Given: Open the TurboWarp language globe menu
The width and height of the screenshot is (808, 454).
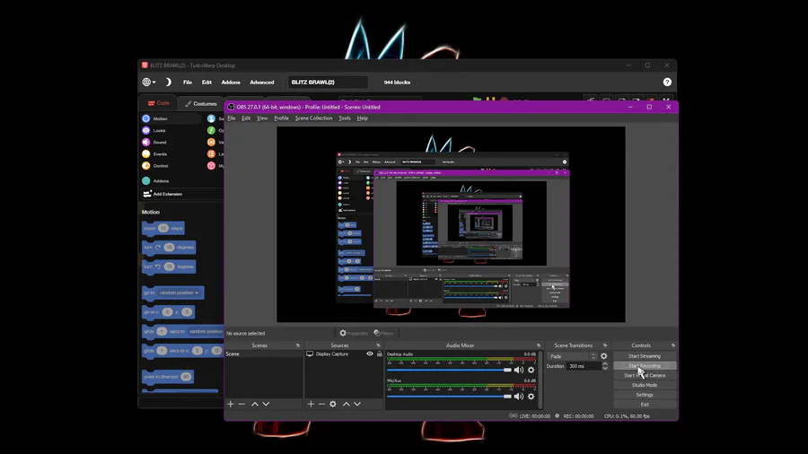Looking at the screenshot, I should coord(148,82).
